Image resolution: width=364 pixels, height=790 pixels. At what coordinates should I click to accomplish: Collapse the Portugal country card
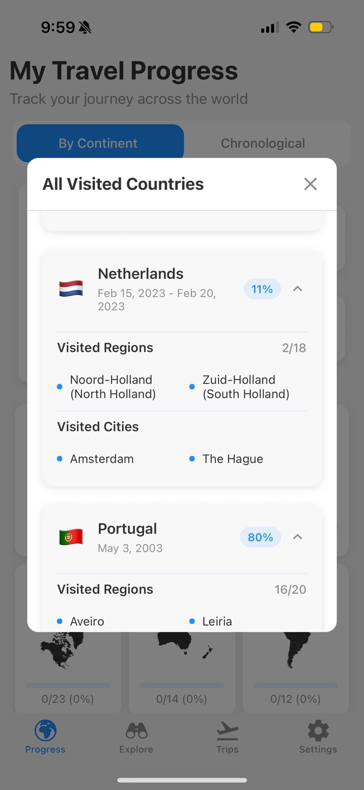[297, 537]
